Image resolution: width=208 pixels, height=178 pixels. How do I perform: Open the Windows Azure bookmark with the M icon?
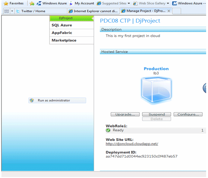point(189,3)
